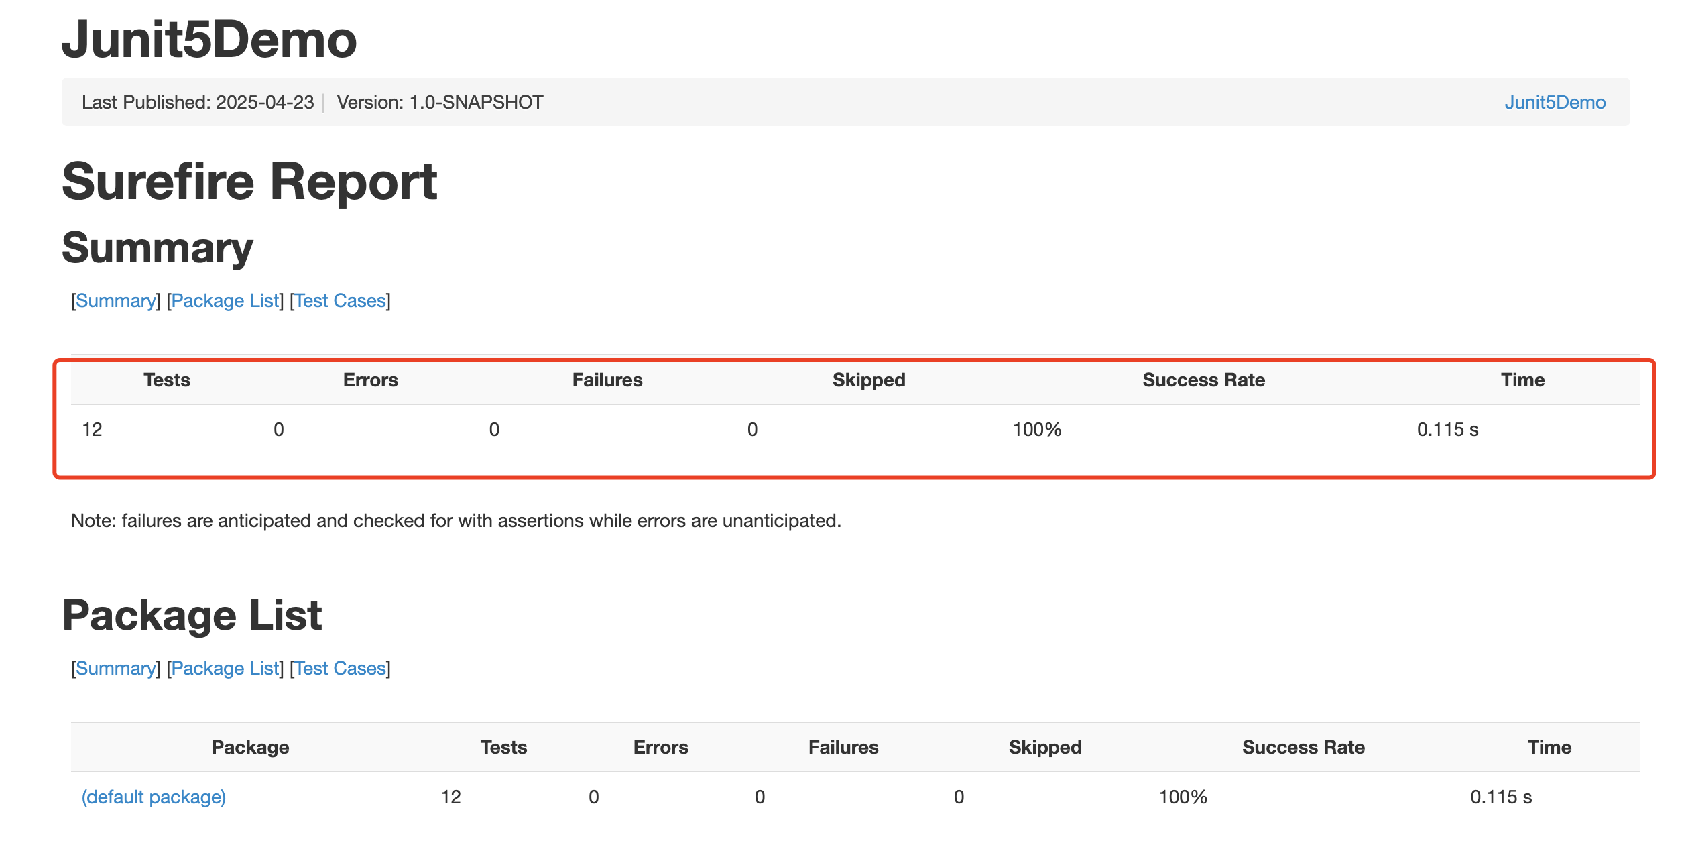Click the Surefire Report heading
Image resolution: width=1688 pixels, height=861 pixels.
[249, 182]
